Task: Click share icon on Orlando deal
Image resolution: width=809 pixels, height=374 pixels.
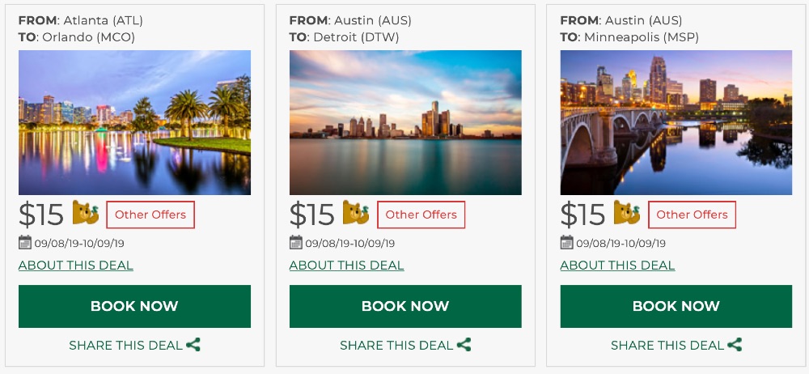Action: coord(193,345)
